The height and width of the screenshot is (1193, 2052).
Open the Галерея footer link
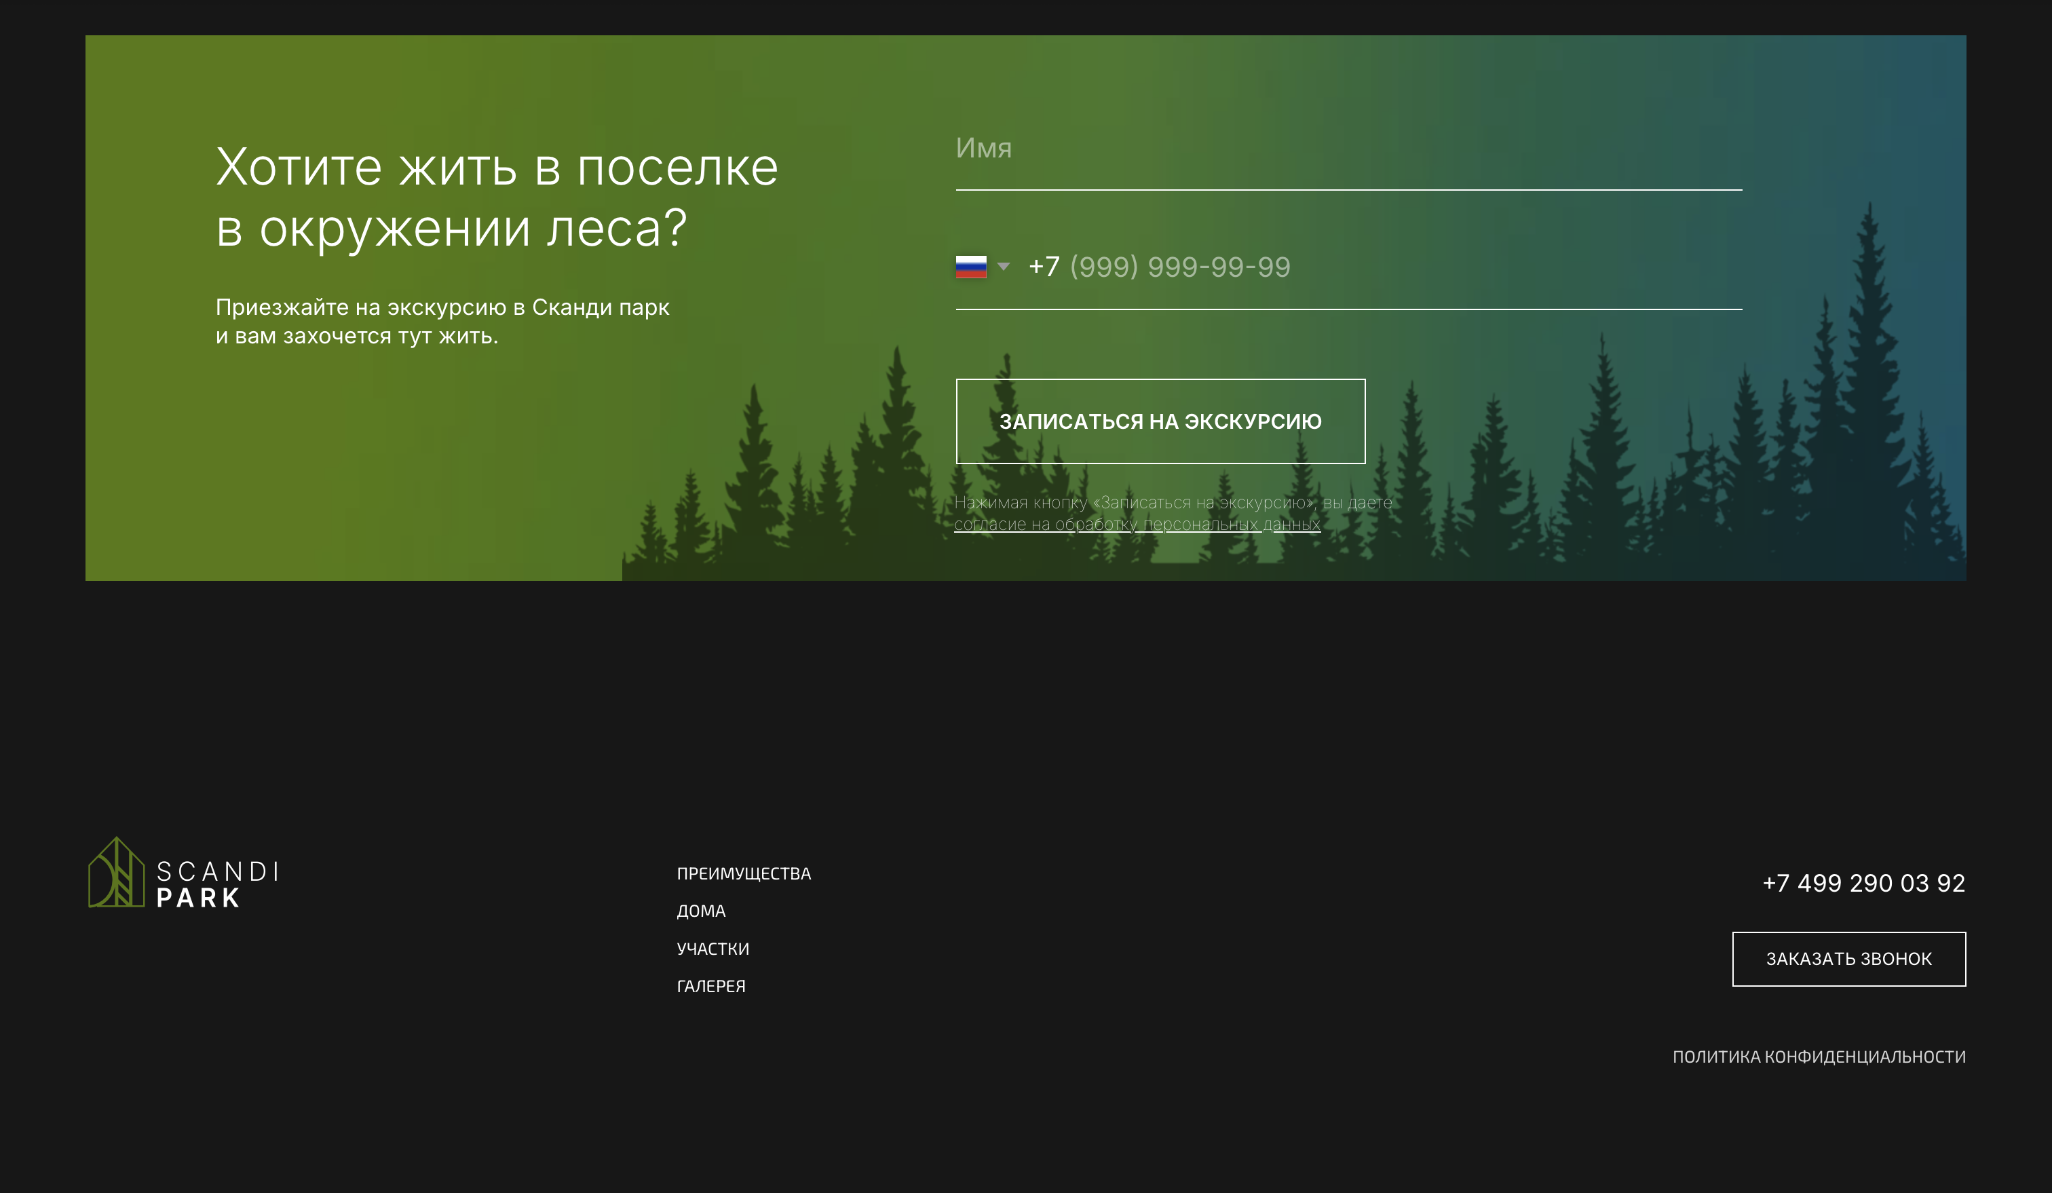711,986
